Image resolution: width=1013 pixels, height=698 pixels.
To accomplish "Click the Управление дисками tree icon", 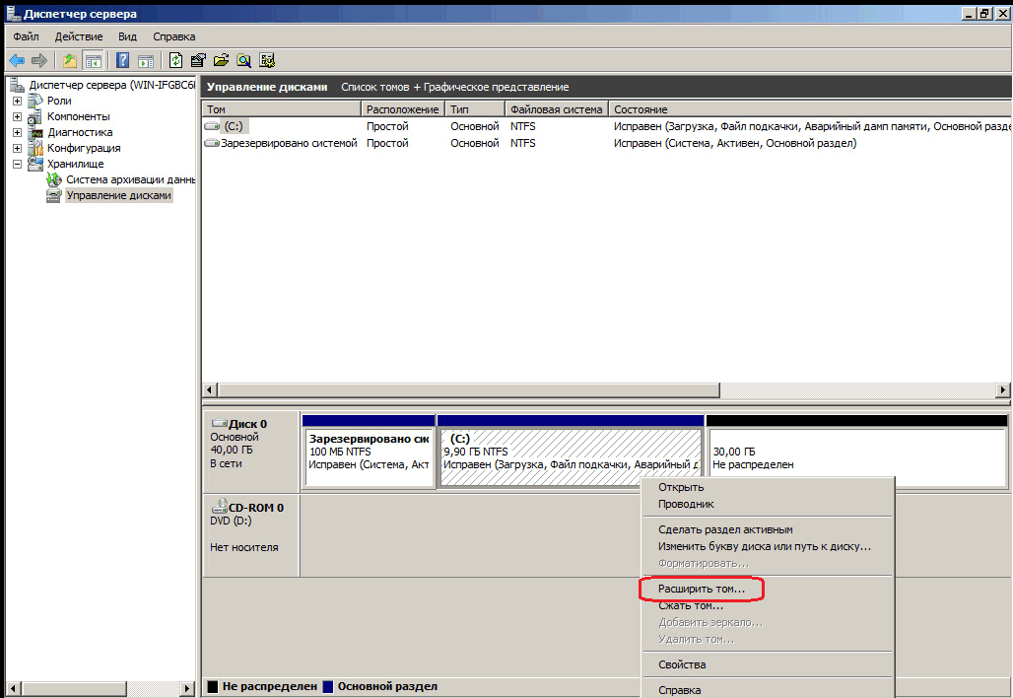I will [54, 195].
